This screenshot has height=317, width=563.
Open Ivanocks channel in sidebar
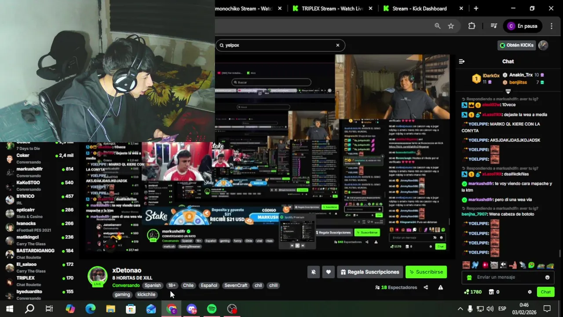pyautogui.click(x=39, y=227)
